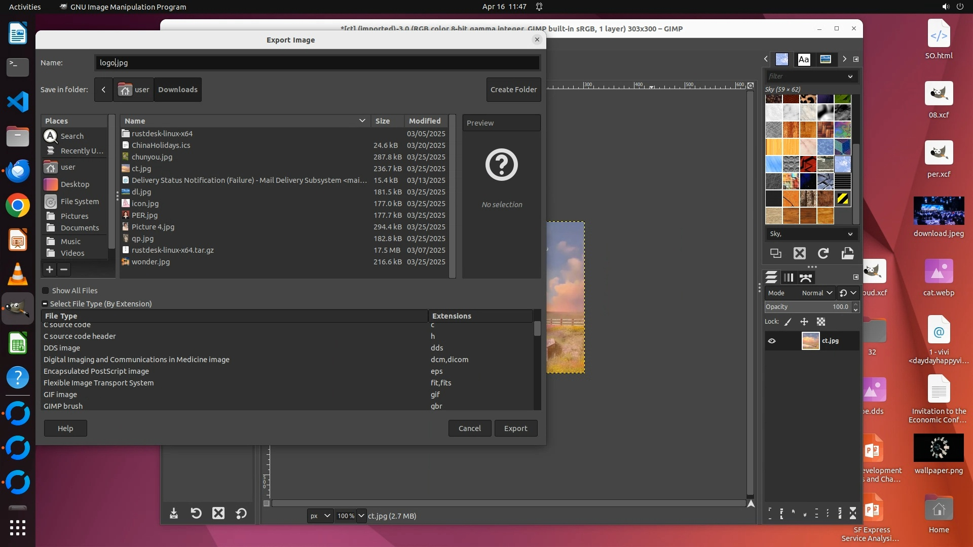The width and height of the screenshot is (973, 547).
Task: Toggle lock position and size icon
Action: click(x=804, y=322)
